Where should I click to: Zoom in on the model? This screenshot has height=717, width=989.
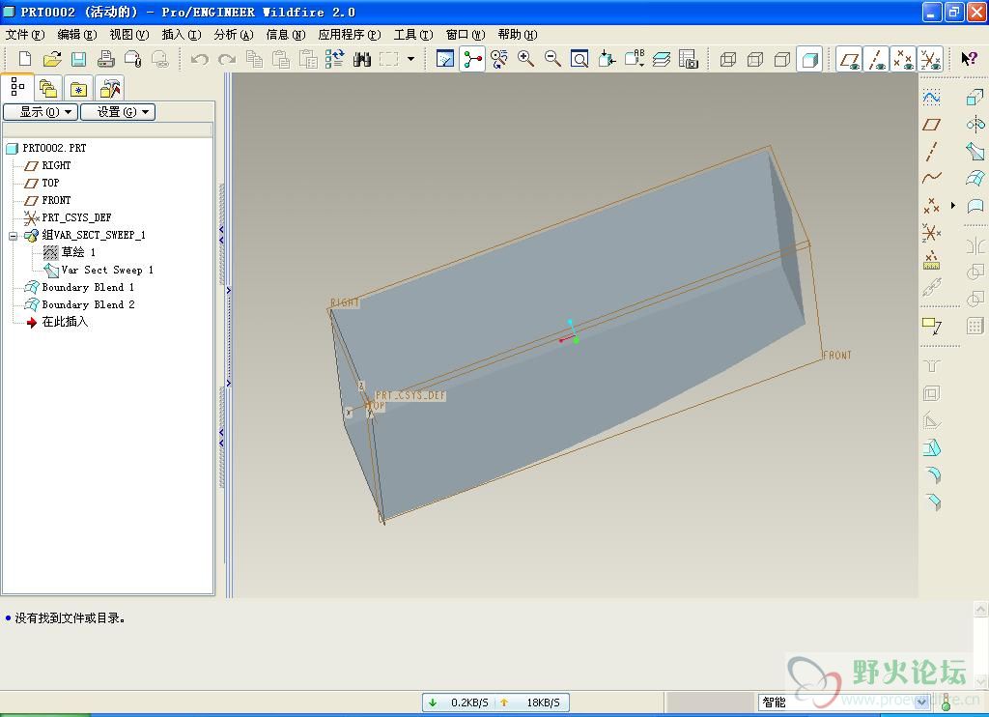click(526, 59)
